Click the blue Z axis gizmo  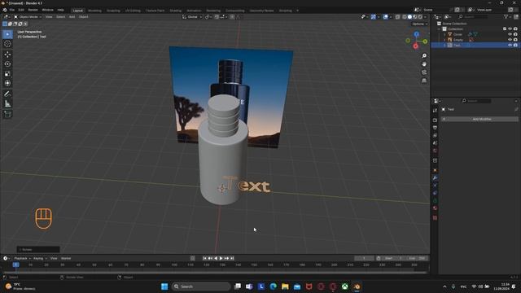[x=416, y=34]
